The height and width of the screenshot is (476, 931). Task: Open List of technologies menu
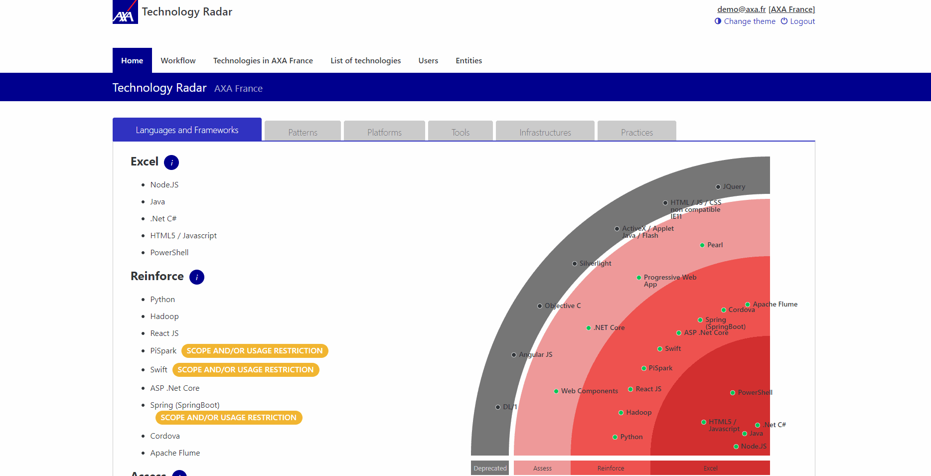coord(366,60)
